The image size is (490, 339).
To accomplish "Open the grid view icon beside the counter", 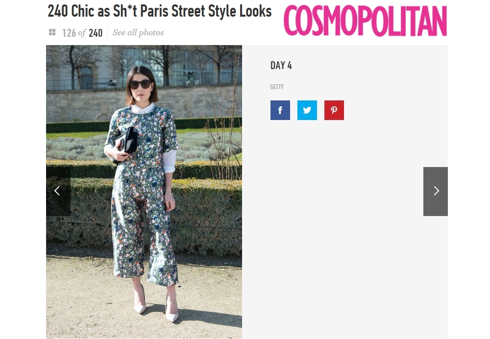I will tap(52, 32).
